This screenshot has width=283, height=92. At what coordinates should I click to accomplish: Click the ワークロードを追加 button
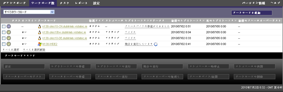[251, 13]
